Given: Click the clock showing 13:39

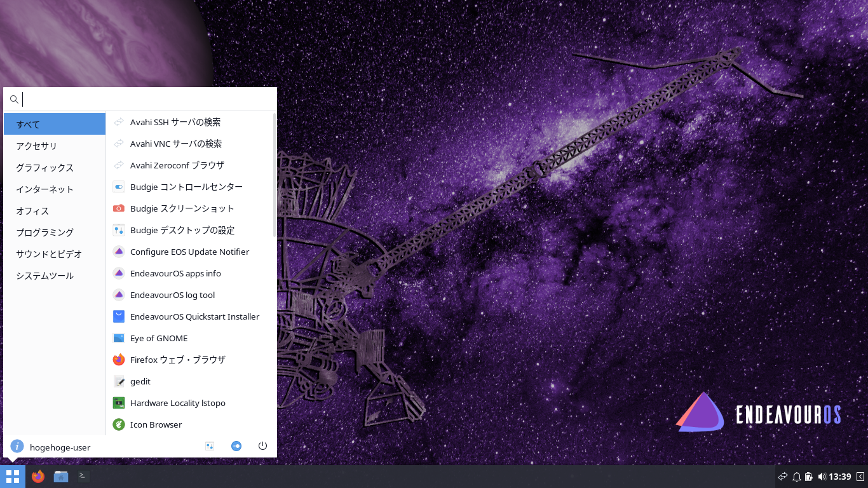Looking at the screenshot, I should 839,477.
